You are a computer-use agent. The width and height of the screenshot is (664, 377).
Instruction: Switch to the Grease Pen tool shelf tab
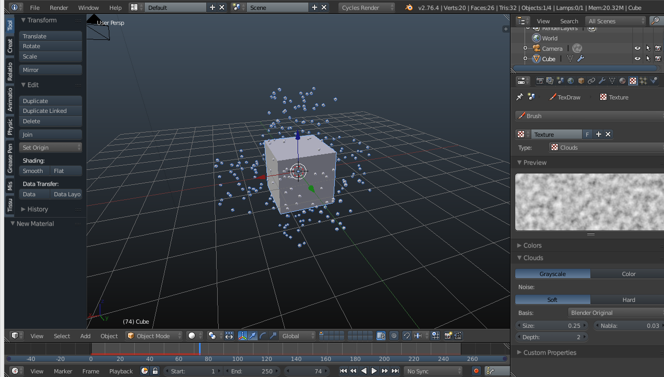(x=10, y=158)
